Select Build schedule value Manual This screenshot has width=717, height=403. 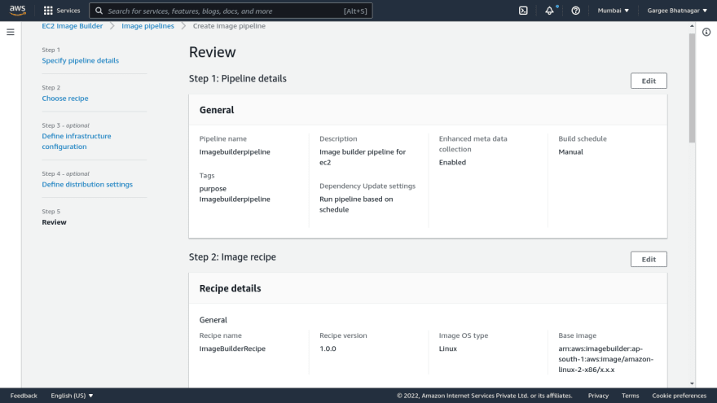570,151
